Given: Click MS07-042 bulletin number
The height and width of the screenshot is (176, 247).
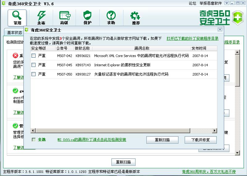Looking at the screenshot, I should point(65,56).
